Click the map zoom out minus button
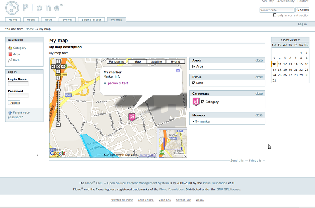This screenshot has width=315, height=208. (x=58, y=124)
